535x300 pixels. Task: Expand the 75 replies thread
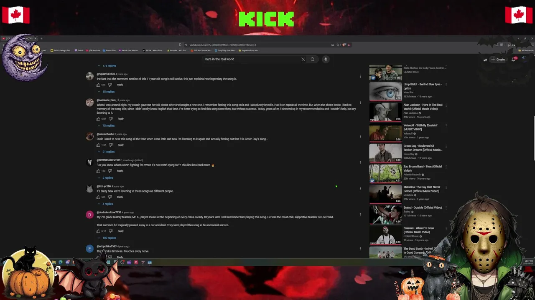[x=106, y=126]
